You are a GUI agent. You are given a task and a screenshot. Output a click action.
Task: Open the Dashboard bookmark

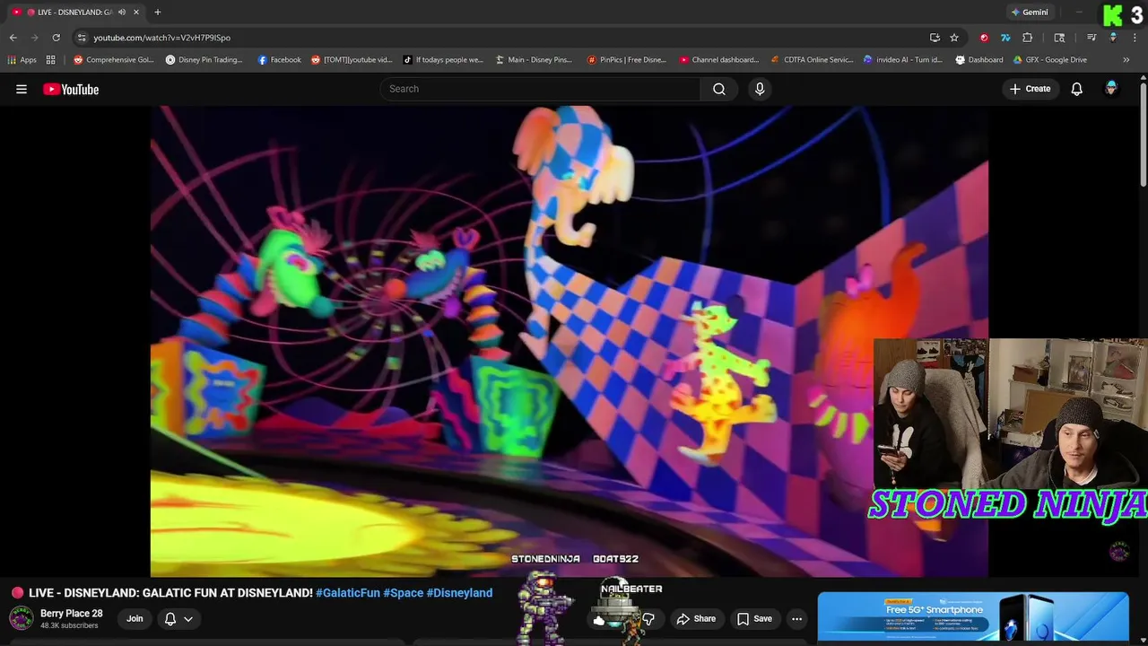(979, 60)
